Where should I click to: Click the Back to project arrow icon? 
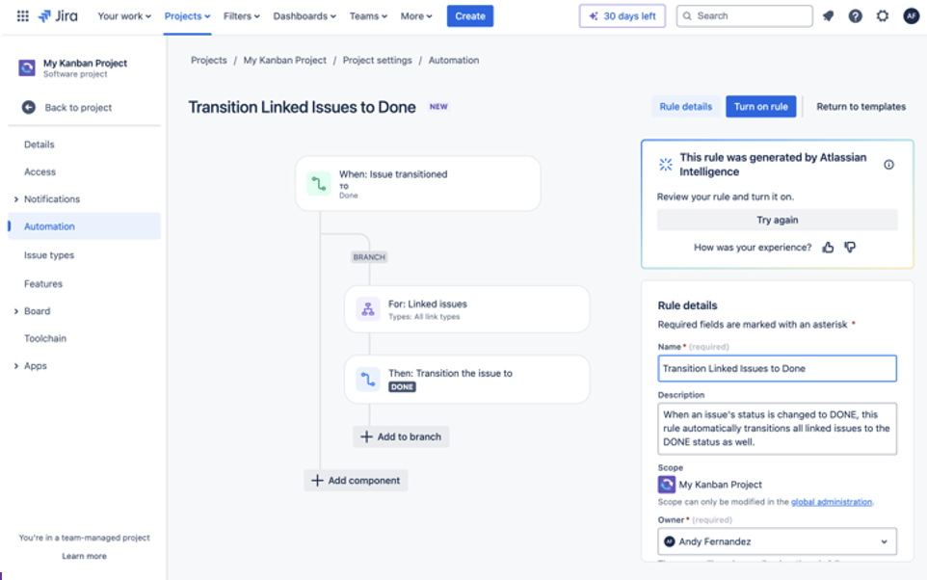[x=29, y=108]
